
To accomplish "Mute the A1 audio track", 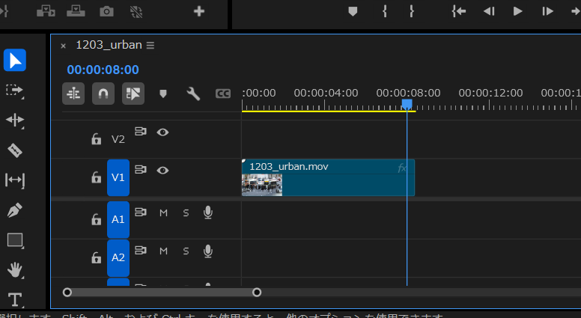I will [163, 213].
